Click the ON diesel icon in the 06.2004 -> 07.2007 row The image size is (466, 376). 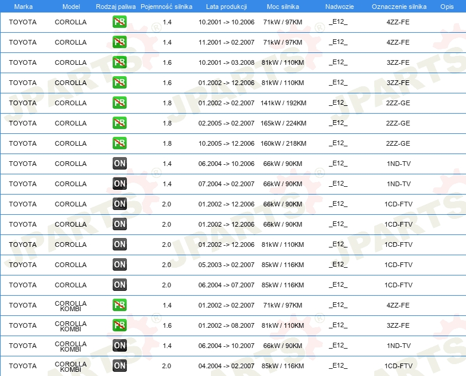(x=119, y=284)
